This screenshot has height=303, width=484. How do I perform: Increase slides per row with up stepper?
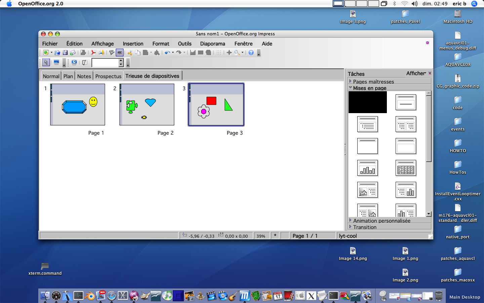click(x=121, y=61)
